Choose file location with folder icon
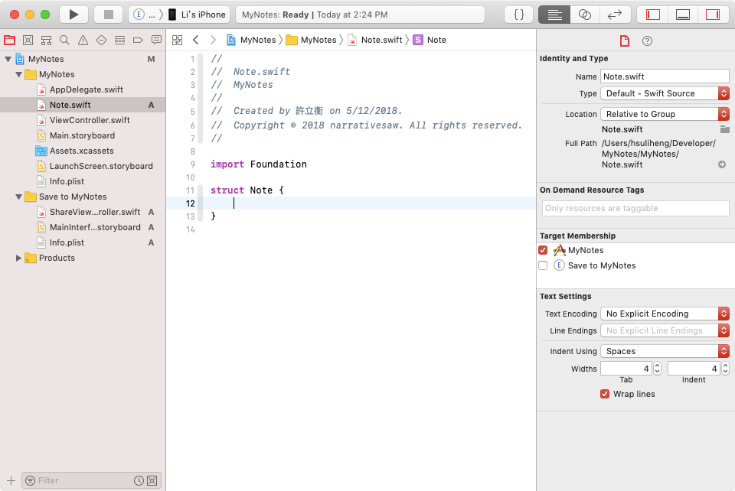Image resolution: width=735 pixels, height=491 pixels. coord(724,129)
